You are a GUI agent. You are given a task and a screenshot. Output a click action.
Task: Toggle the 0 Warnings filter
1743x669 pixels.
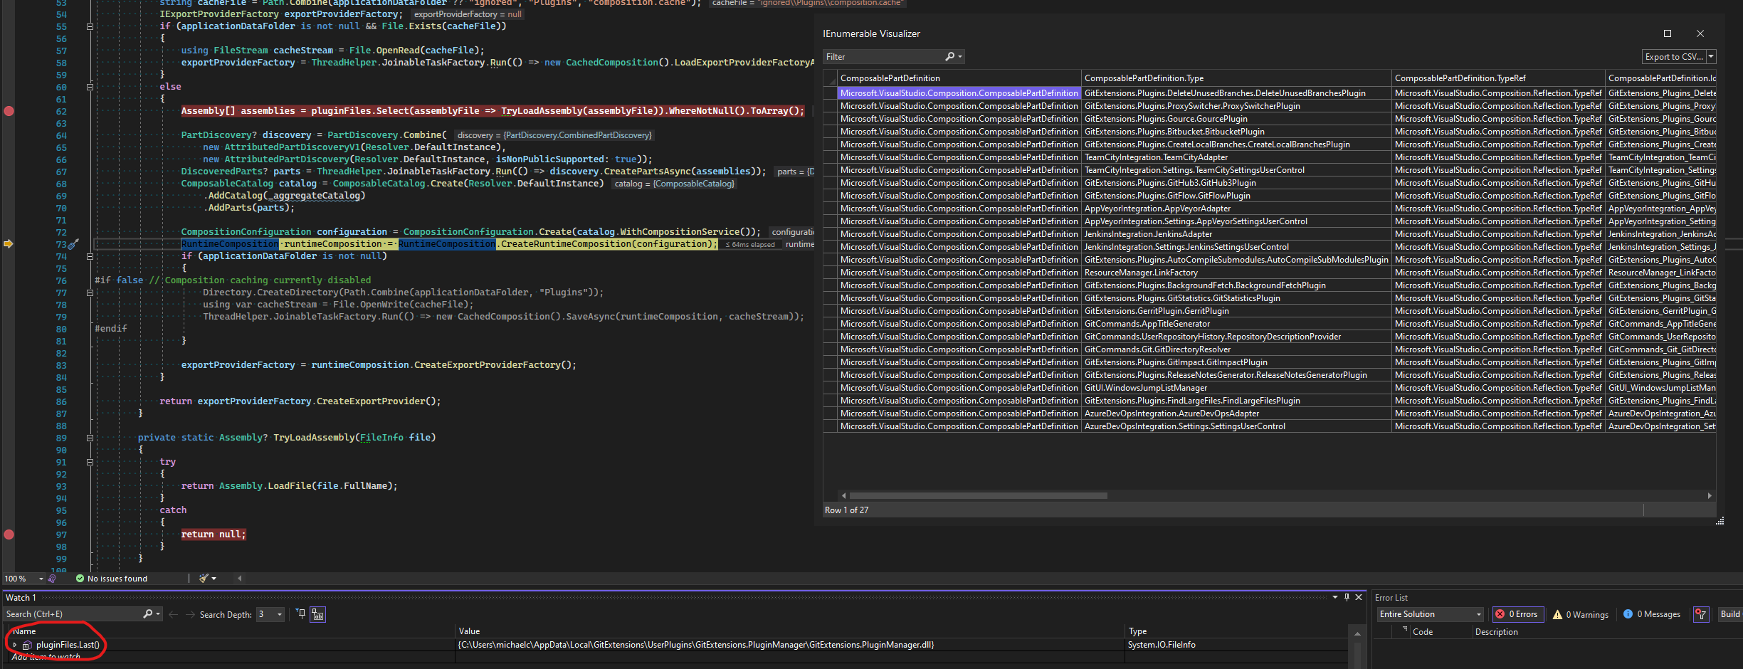coord(1581,613)
